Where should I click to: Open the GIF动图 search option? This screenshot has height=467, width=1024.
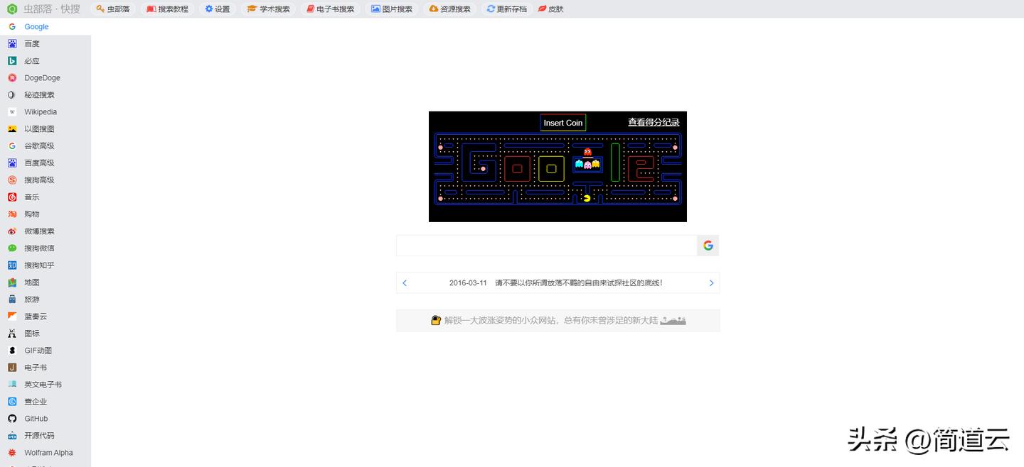click(38, 350)
